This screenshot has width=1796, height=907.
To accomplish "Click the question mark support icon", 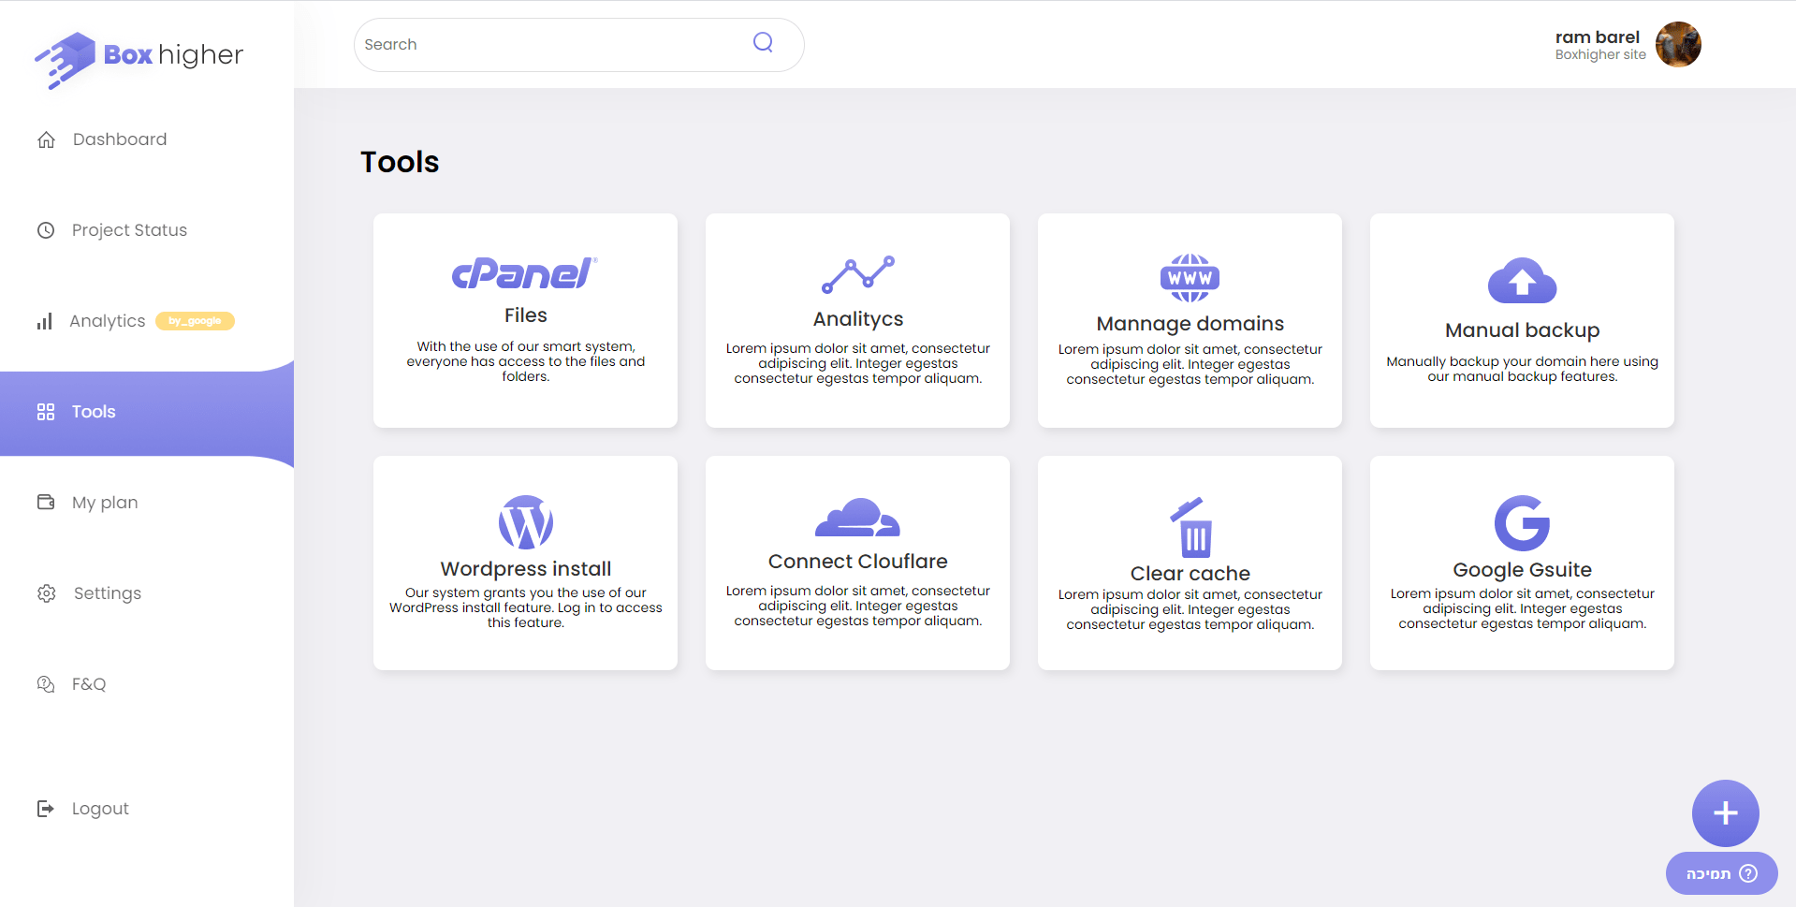I will pyautogui.click(x=1748, y=873).
